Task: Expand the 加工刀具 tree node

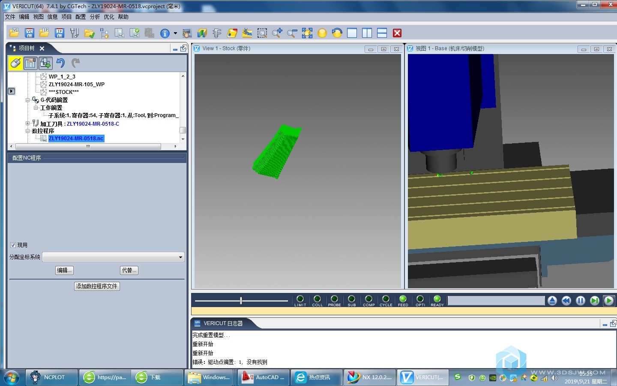Action: pos(28,124)
